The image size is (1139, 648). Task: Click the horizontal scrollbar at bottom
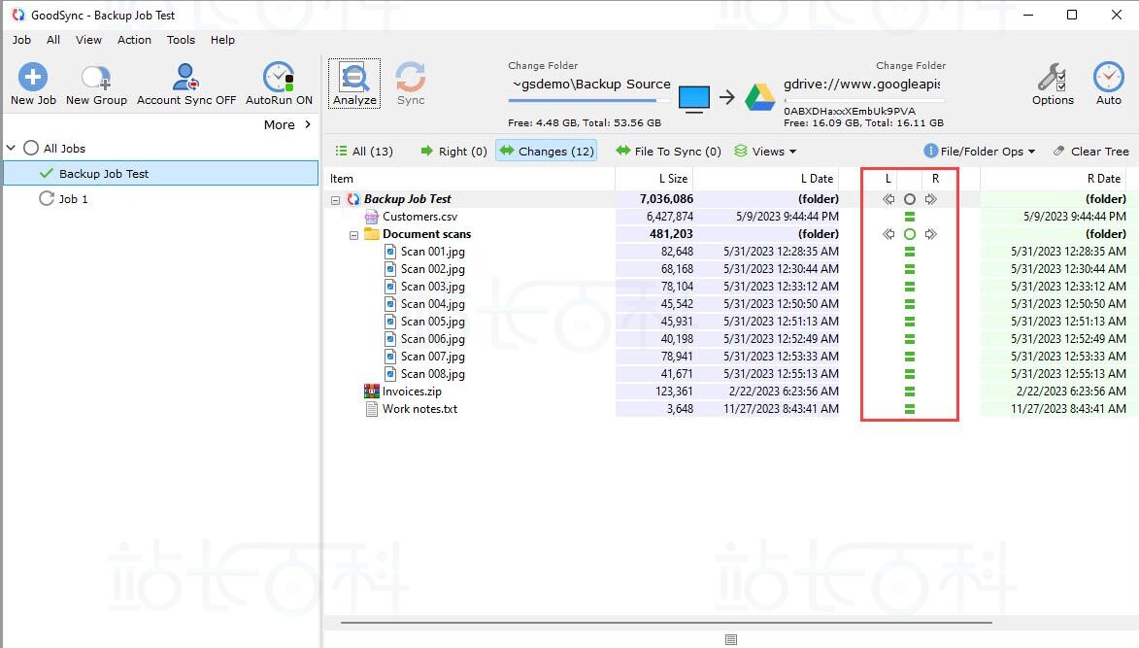(x=665, y=623)
